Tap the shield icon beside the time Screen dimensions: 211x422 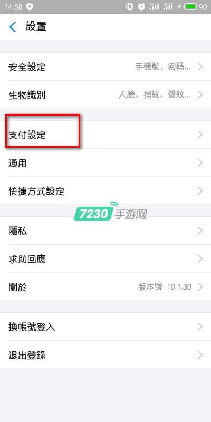pyautogui.click(x=30, y=7)
